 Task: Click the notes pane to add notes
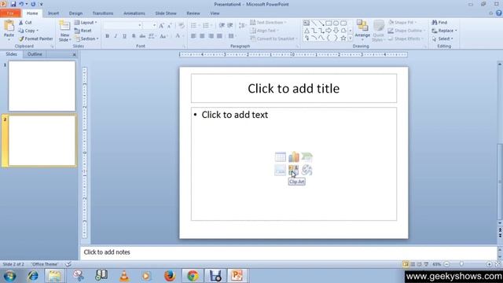(x=288, y=252)
